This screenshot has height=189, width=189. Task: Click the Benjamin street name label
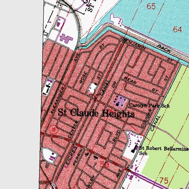pos(134,44)
